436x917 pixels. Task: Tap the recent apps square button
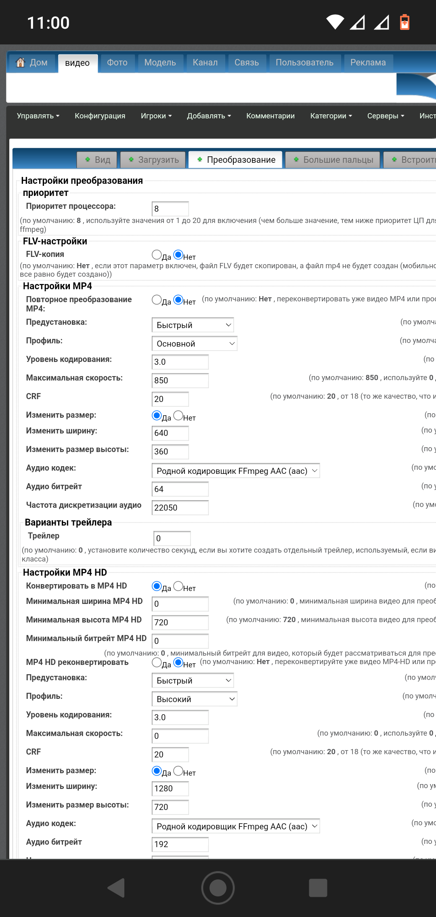pyautogui.click(x=318, y=888)
